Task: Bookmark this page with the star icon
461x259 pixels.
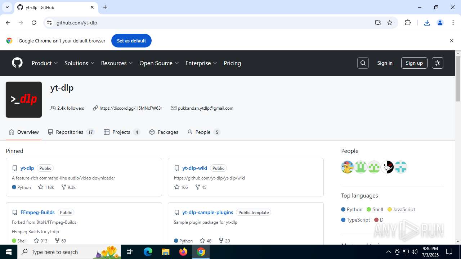Action: coord(390,23)
